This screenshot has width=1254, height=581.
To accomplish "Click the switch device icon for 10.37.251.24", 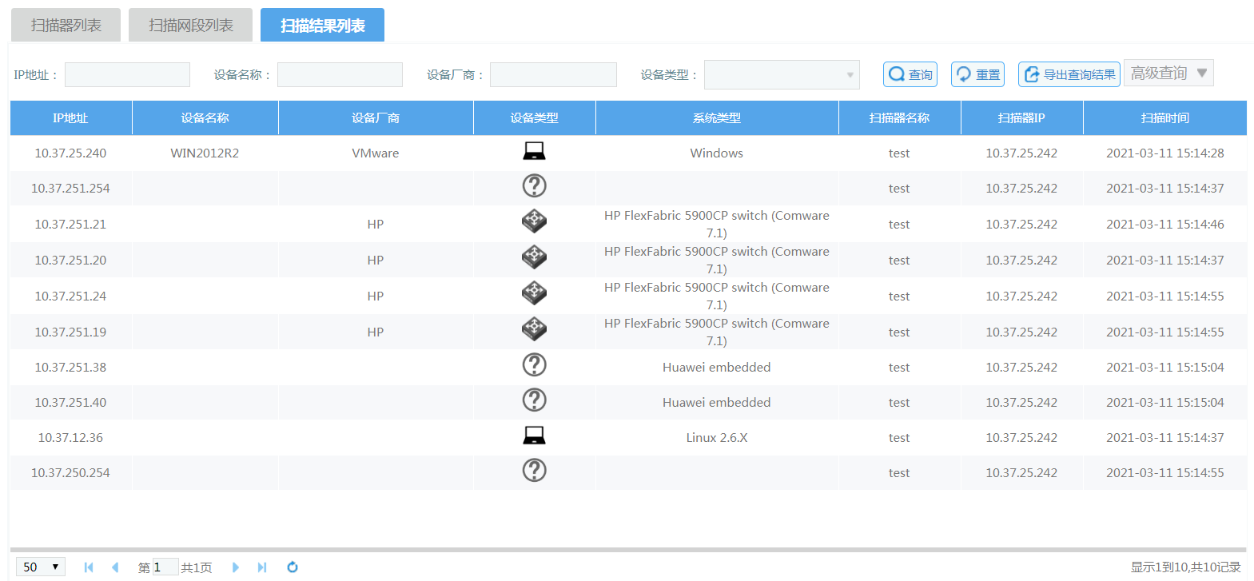I will tap(534, 292).
